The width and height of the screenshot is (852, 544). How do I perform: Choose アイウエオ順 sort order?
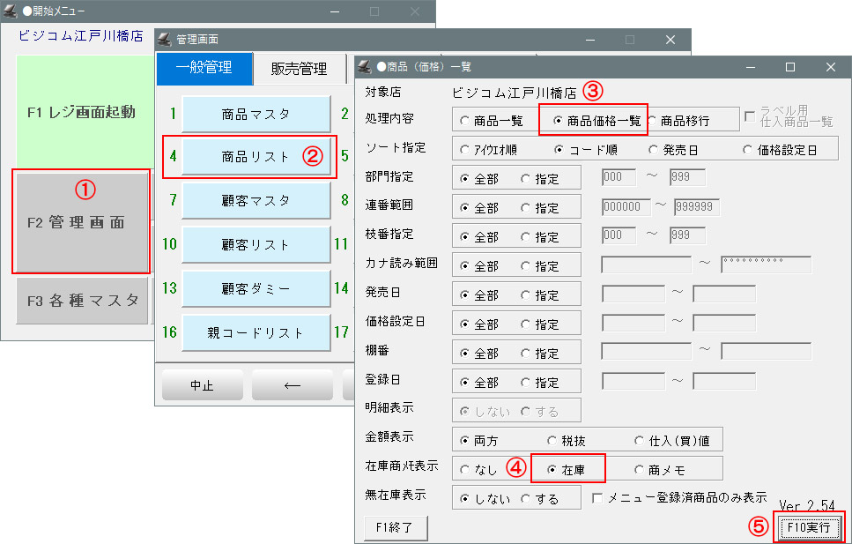466,150
